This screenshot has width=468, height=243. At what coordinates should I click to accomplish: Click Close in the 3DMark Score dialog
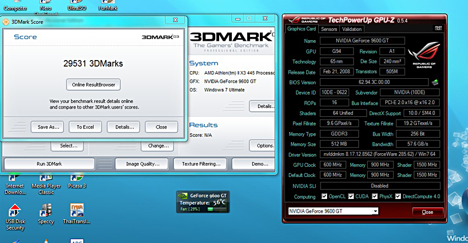pos(161,127)
